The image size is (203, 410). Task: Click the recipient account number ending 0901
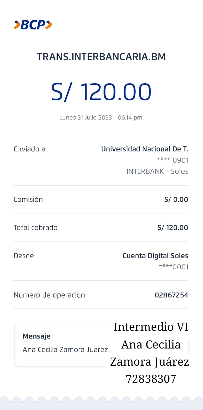[173, 160]
